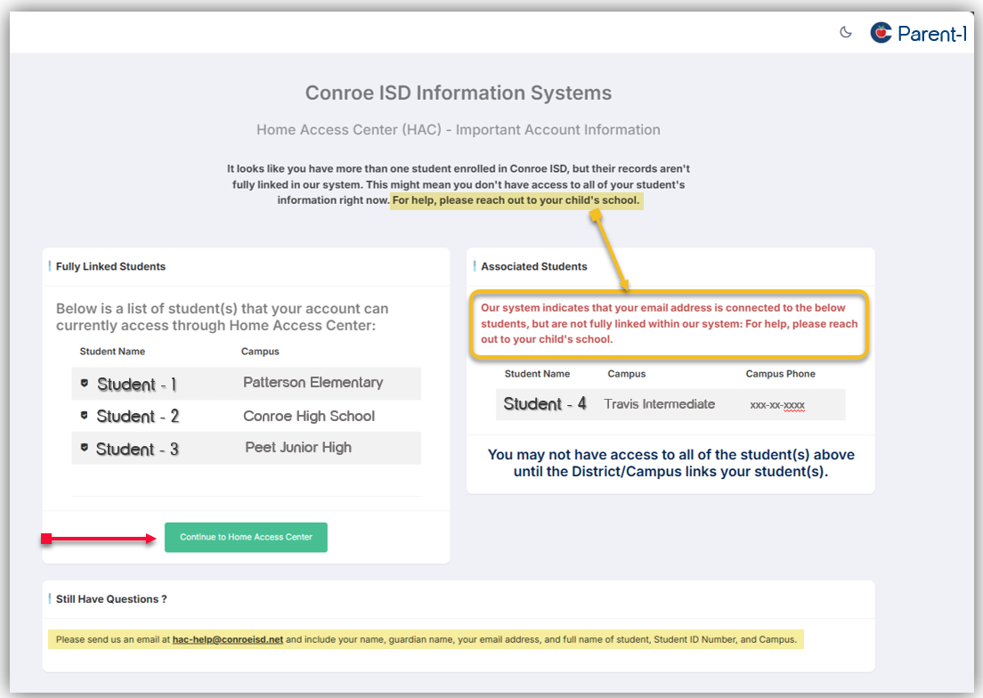Click the shield icon beside Student - 3

point(85,448)
